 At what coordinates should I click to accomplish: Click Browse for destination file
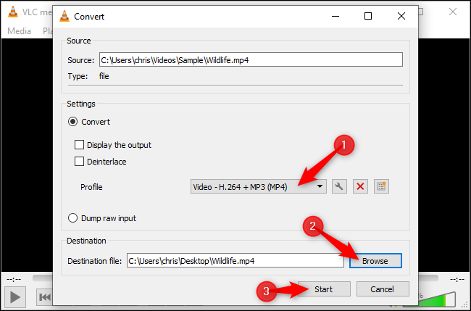[x=375, y=261]
